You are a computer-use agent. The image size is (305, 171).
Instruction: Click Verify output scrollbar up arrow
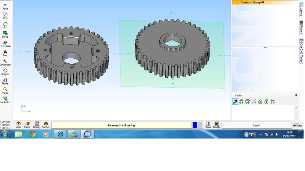tap(296, 107)
